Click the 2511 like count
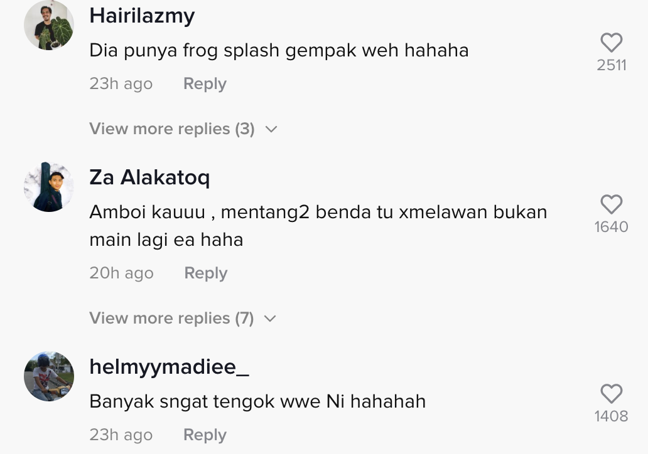The image size is (648, 454). coord(611,65)
